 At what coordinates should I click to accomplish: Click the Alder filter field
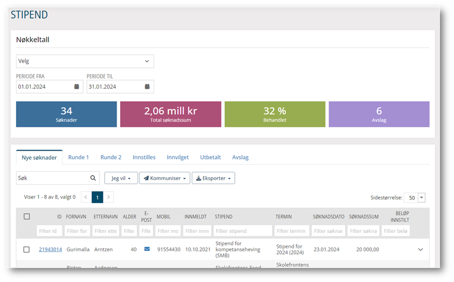129,231
